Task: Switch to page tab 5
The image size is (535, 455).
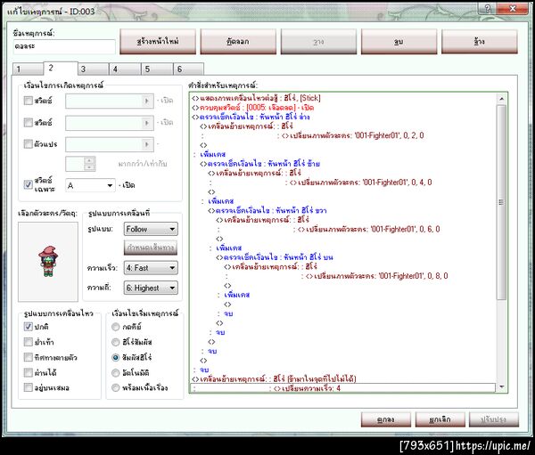Action: (157, 69)
